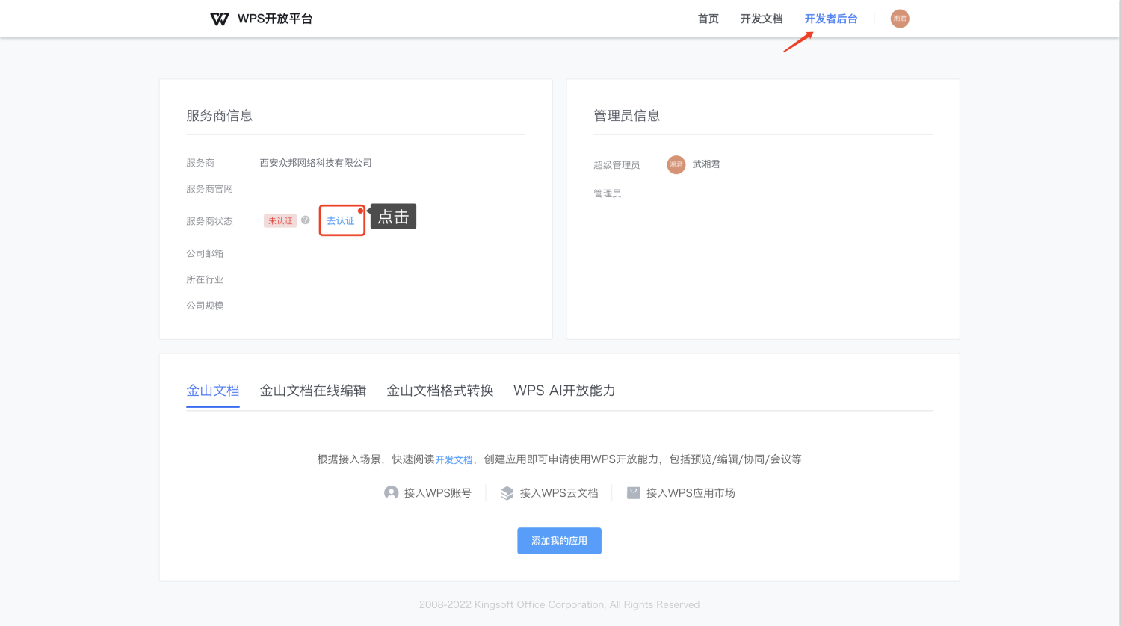Open the WPS AI开放能力 tab

coord(564,391)
